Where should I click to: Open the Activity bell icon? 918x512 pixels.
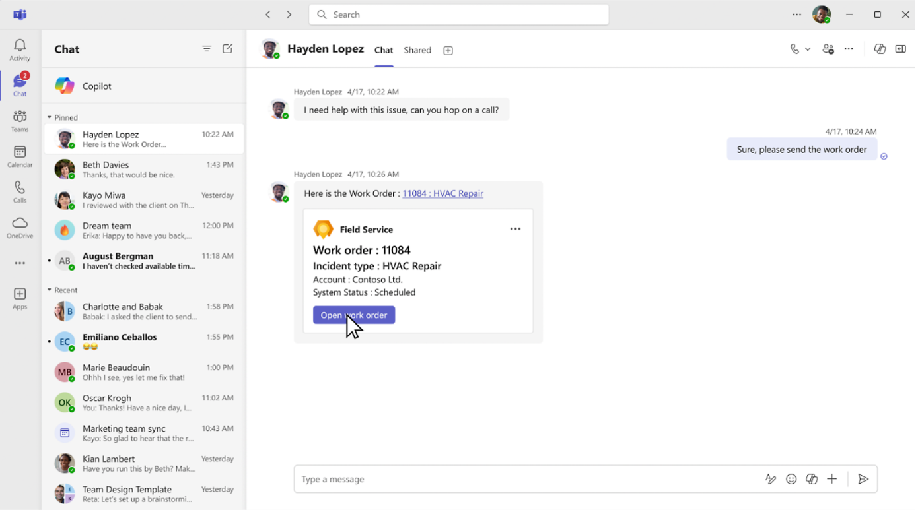coord(20,49)
